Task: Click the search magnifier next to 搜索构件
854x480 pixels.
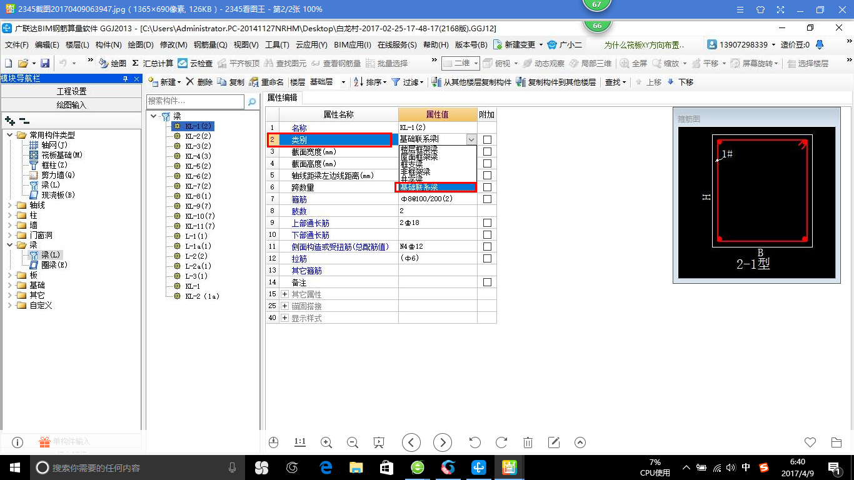Action: coord(252,102)
